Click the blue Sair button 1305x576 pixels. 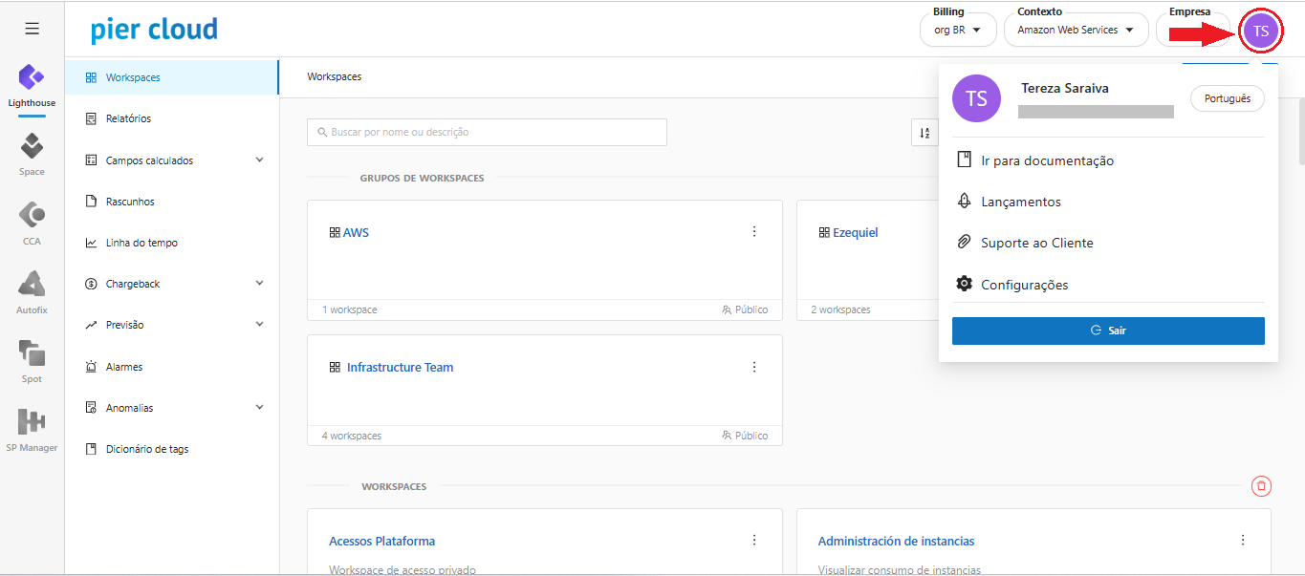[x=1107, y=331]
